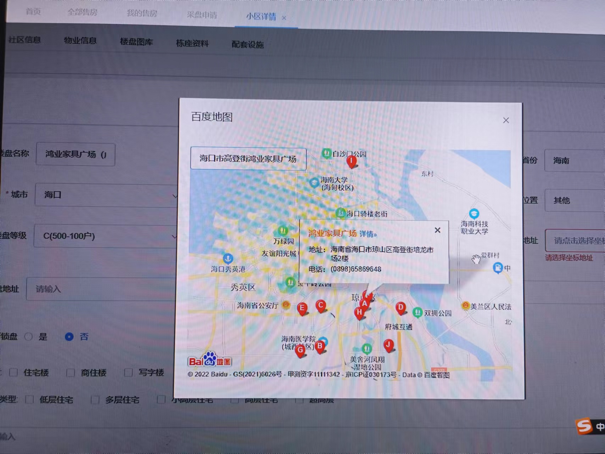Select the 否 radio button
Viewport: 605px width, 454px height.
pos(69,337)
